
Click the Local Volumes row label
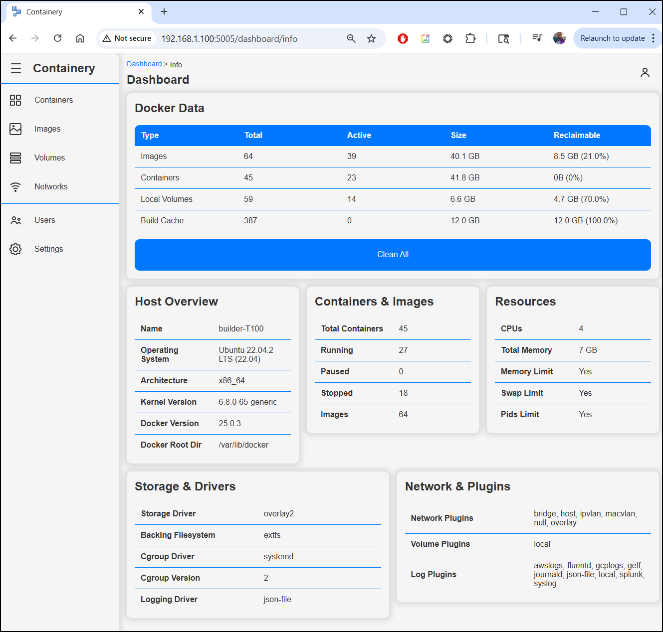(167, 199)
